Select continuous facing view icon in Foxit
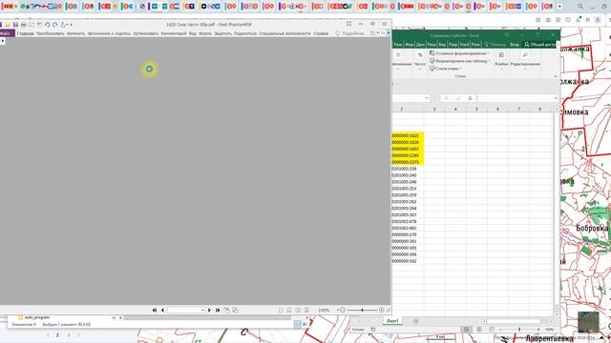 pos(306,311)
